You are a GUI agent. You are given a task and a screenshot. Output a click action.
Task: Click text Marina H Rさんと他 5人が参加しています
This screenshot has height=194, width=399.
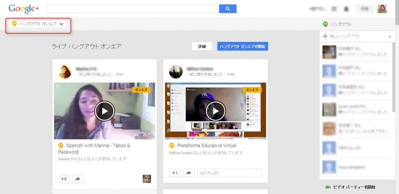point(92,159)
